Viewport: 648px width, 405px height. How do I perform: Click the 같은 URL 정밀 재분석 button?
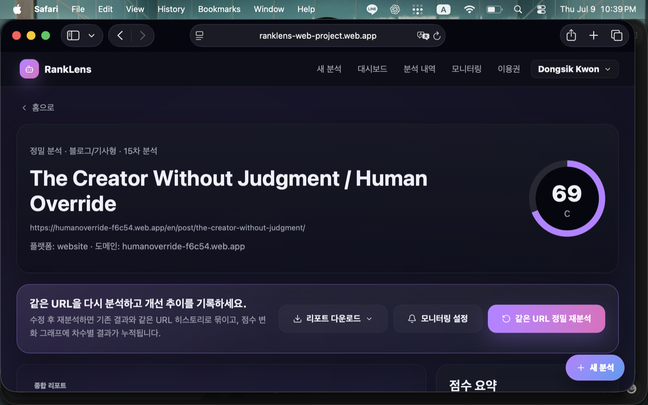pyautogui.click(x=546, y=319)
